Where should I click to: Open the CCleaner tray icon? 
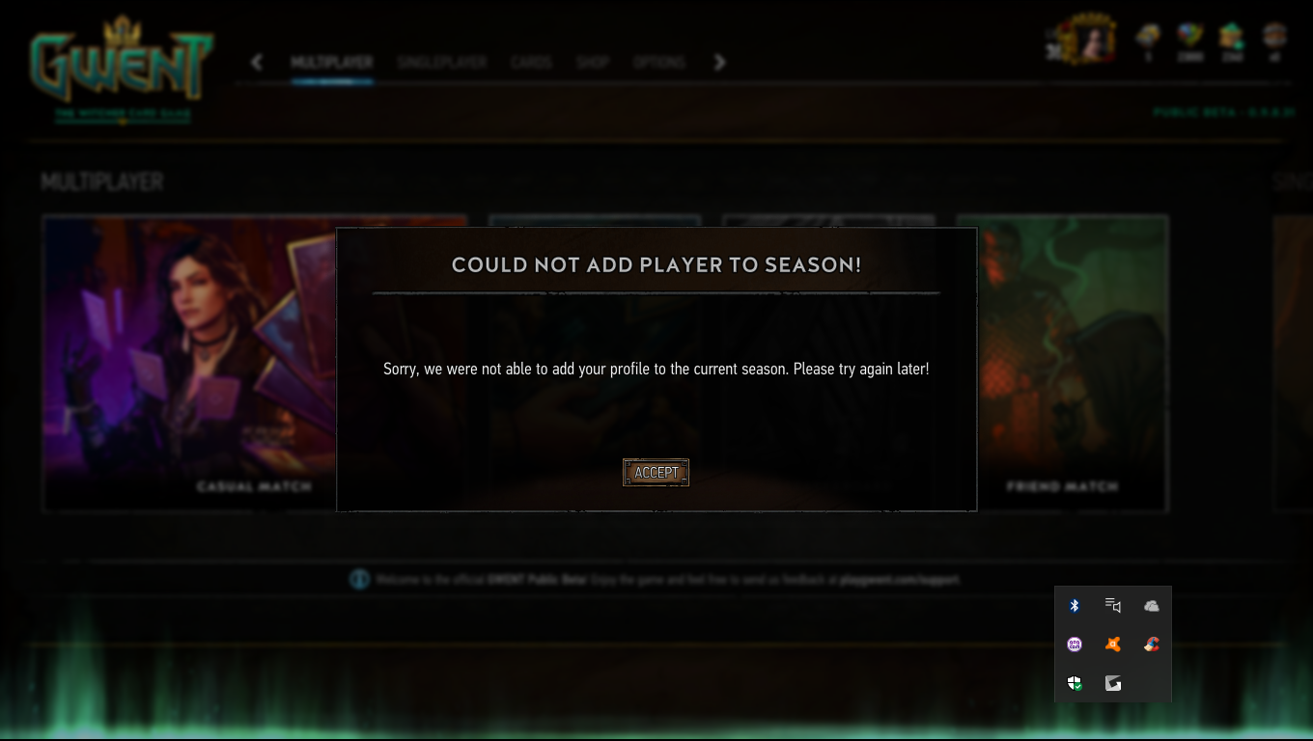click(1151, 645)
